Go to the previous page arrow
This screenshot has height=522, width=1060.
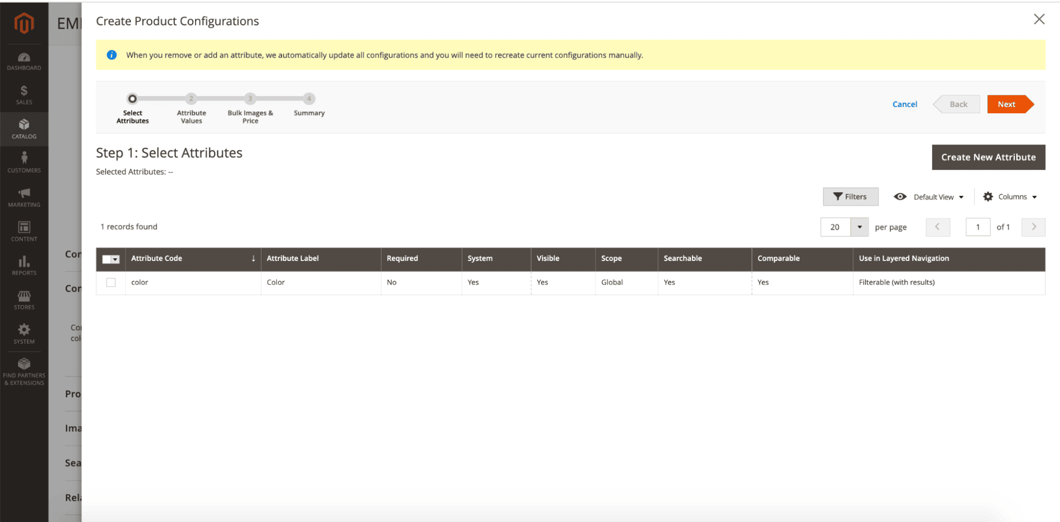(x=938, y=227)
